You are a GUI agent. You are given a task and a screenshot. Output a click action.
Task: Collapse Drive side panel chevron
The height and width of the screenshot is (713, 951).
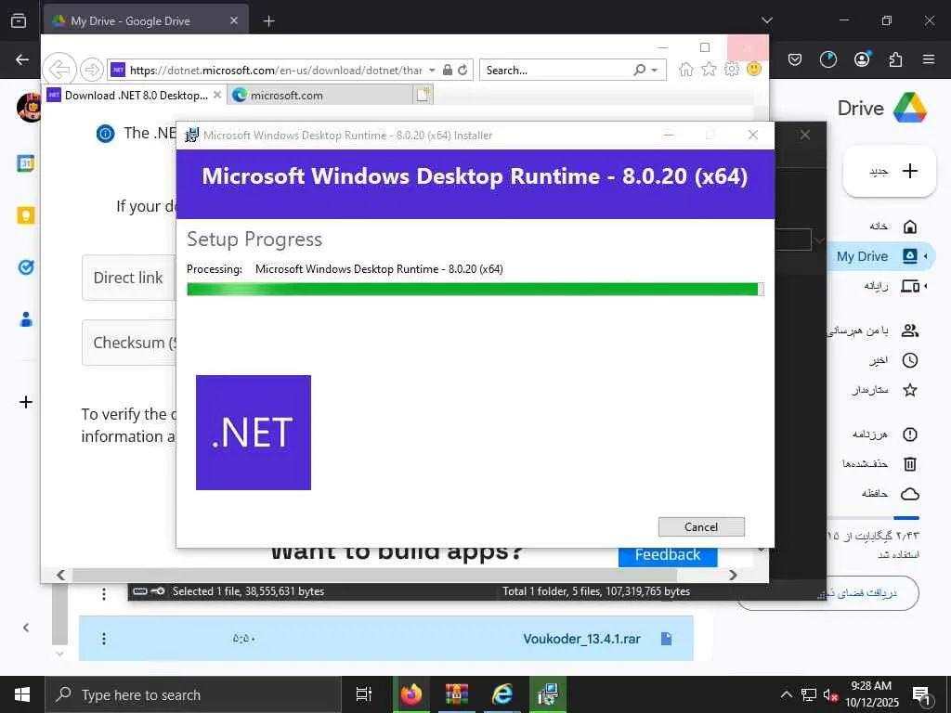point(25,628)
